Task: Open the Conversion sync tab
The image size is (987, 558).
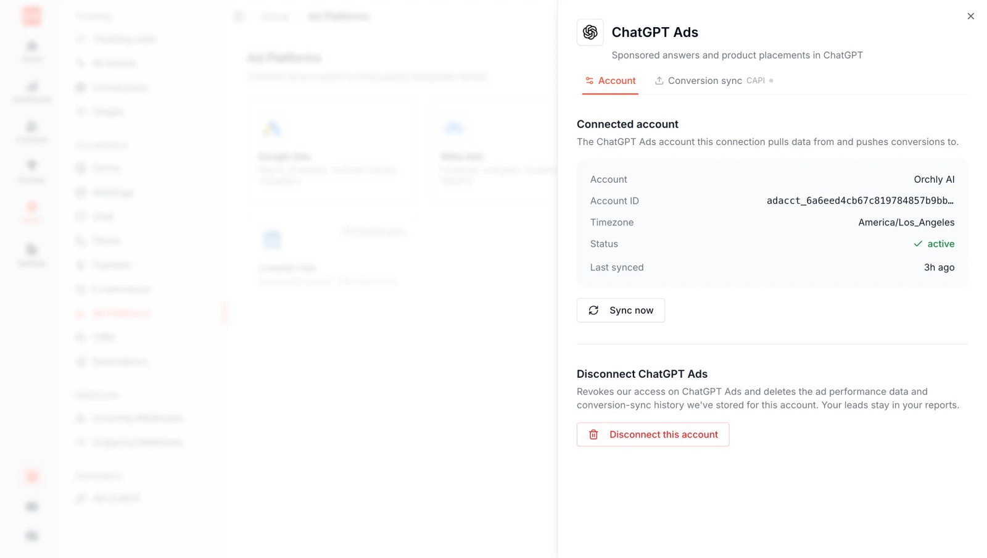Action: (714, 81)
